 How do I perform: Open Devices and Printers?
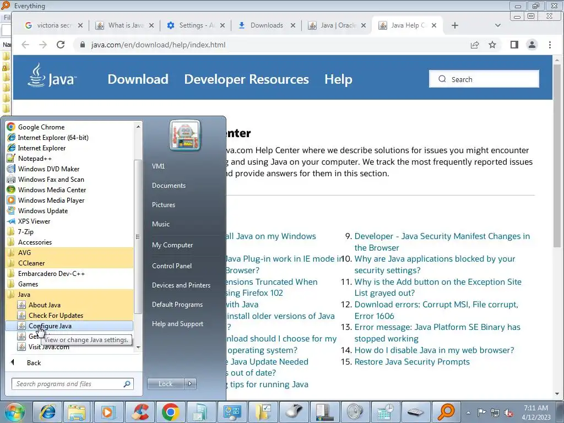click(x=181, y=285)
